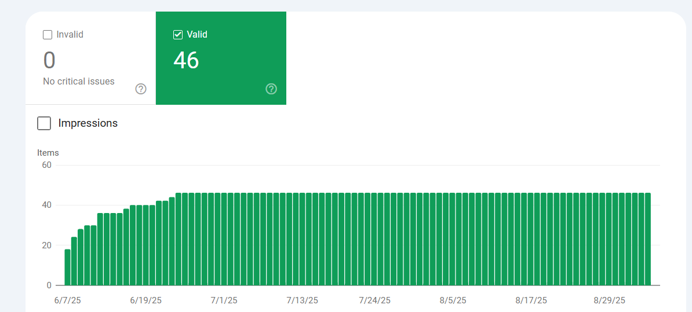Click the bar above 7/1/25
Viewport: 692px width, 312px height.
[x=224, y=239]
